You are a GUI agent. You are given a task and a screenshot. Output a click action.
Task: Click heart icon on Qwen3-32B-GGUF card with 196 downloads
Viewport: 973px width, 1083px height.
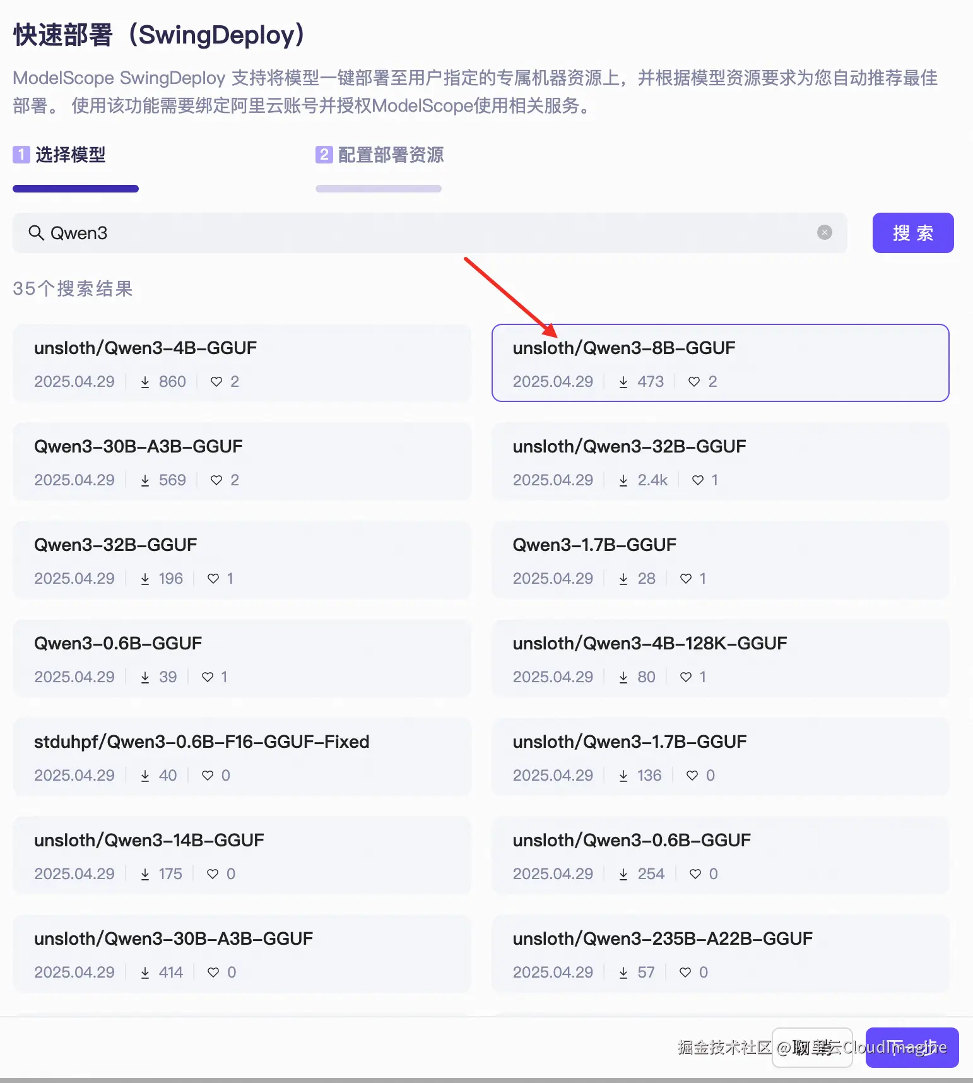click(x=213, y=579)
